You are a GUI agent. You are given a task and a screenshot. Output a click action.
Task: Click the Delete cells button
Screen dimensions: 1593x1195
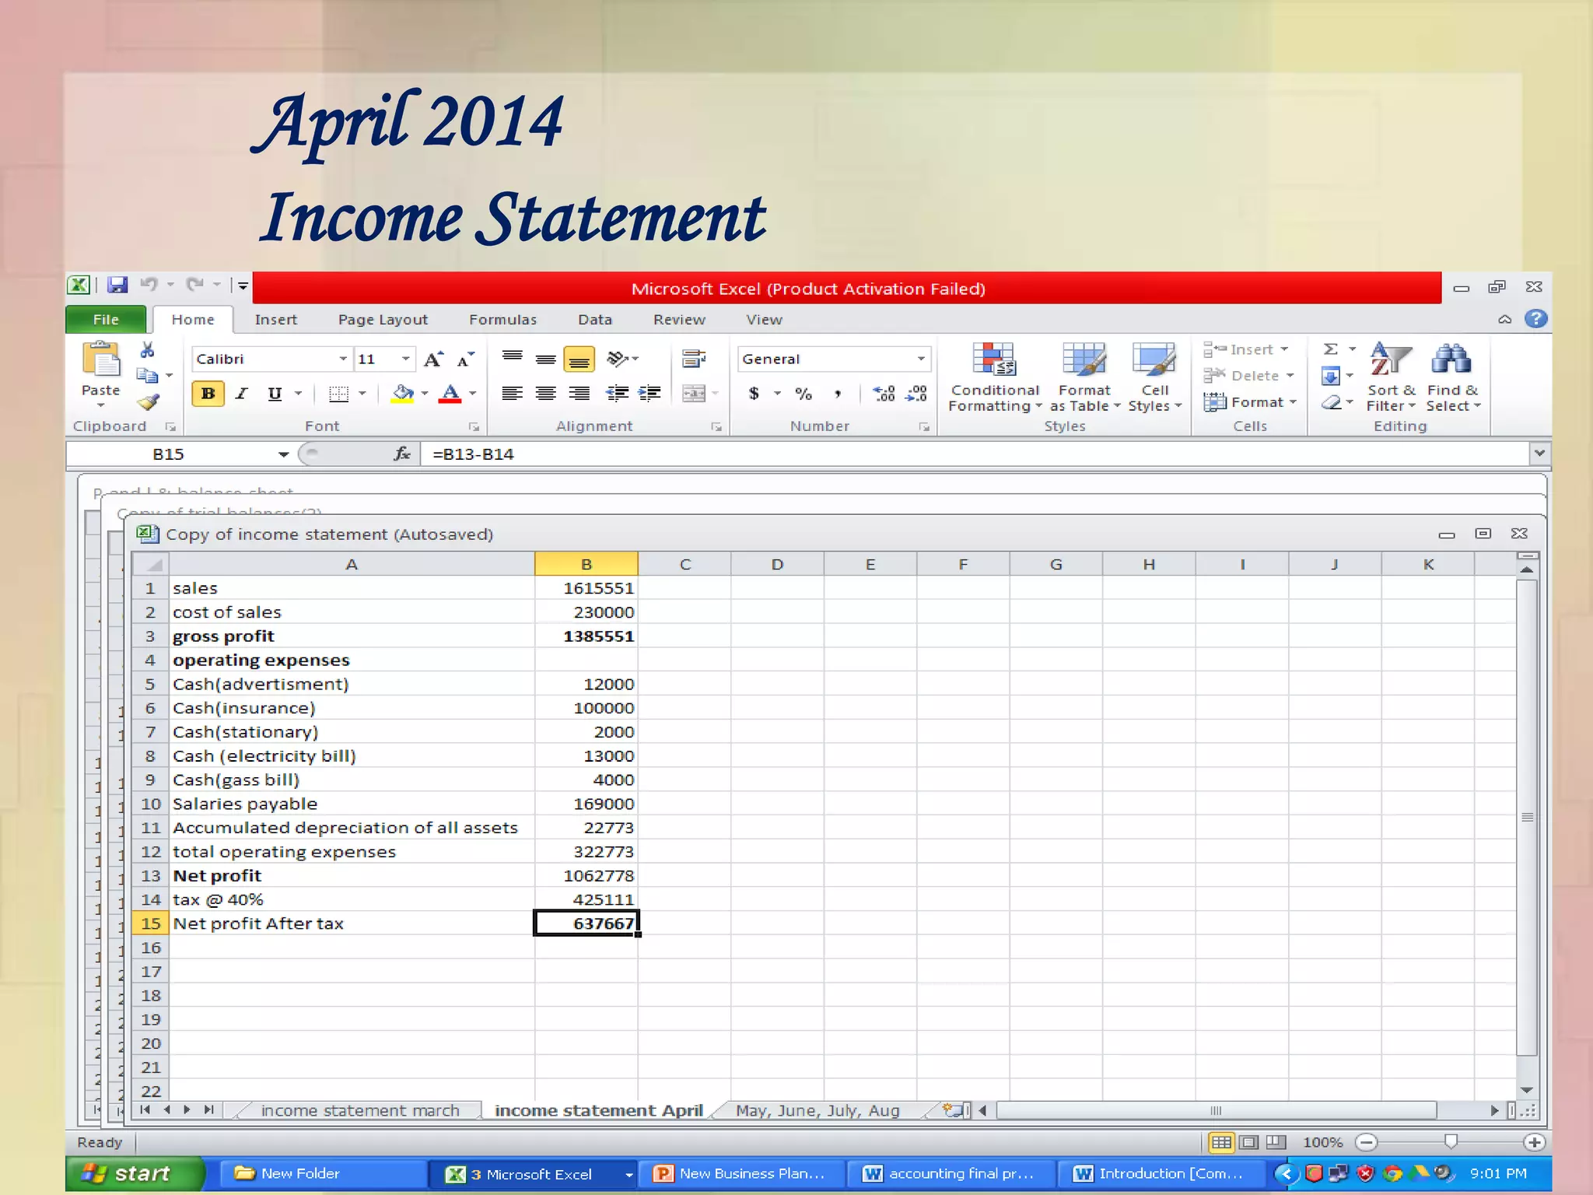pos(1248,376)
